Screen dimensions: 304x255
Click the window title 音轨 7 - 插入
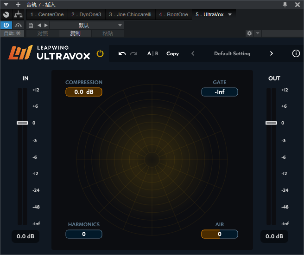[41, 5]
